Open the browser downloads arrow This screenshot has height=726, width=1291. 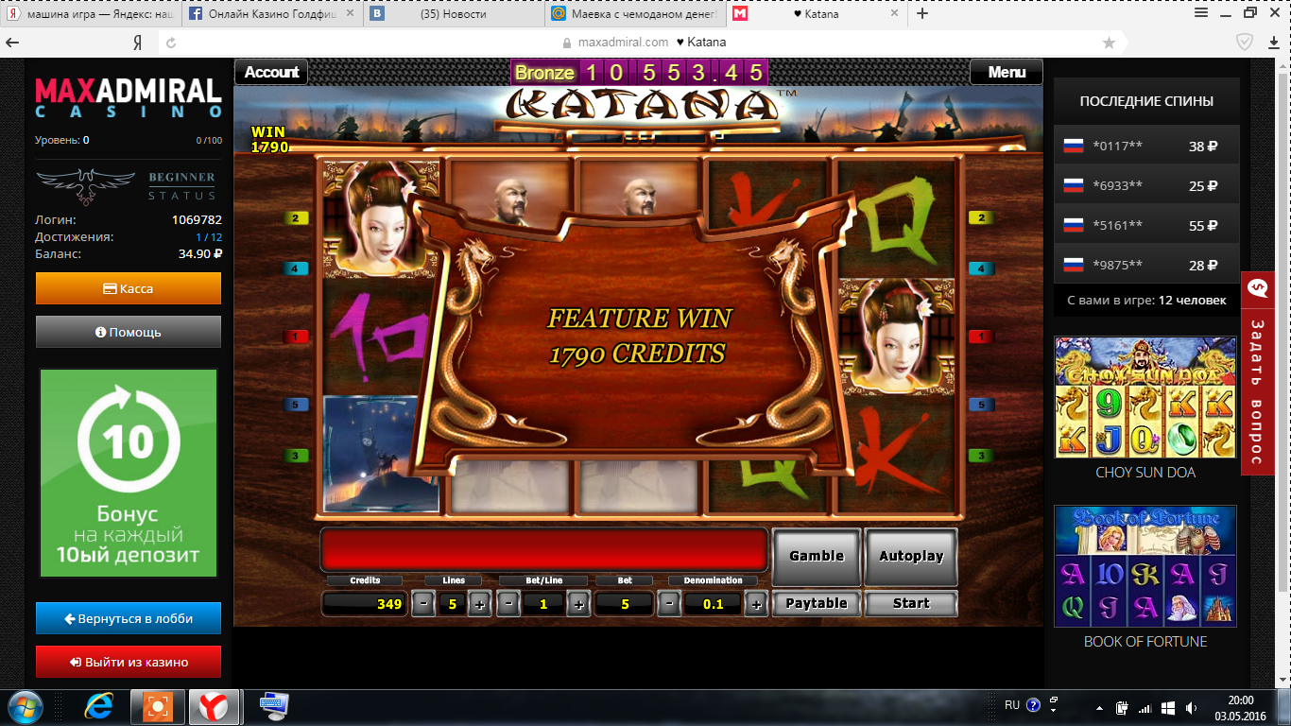click(1274, 43)
